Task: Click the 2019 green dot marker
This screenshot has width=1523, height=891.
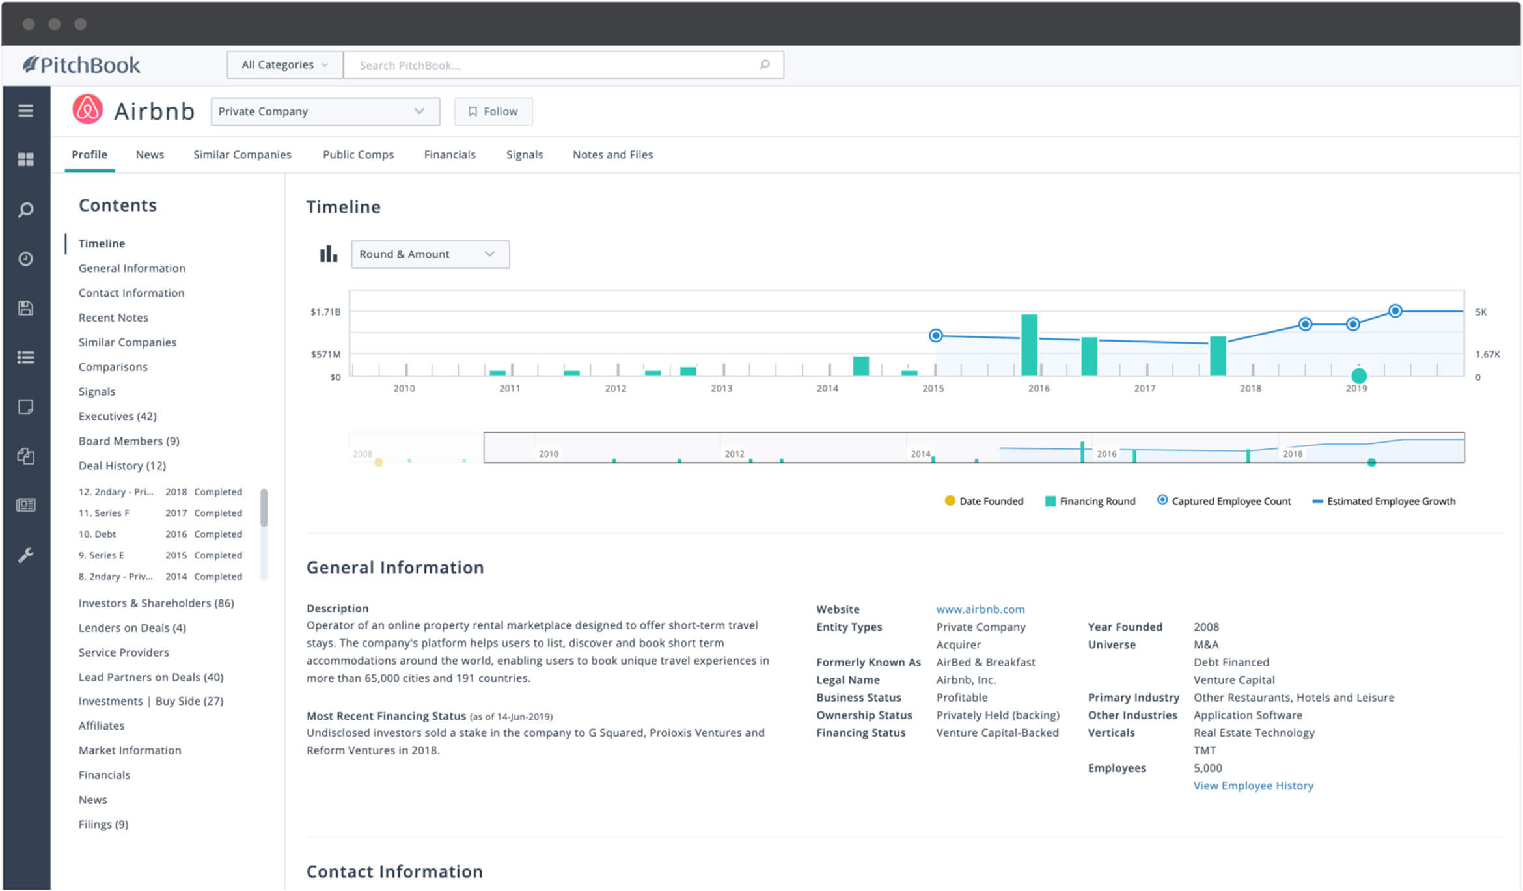Action: point(1358,376)
